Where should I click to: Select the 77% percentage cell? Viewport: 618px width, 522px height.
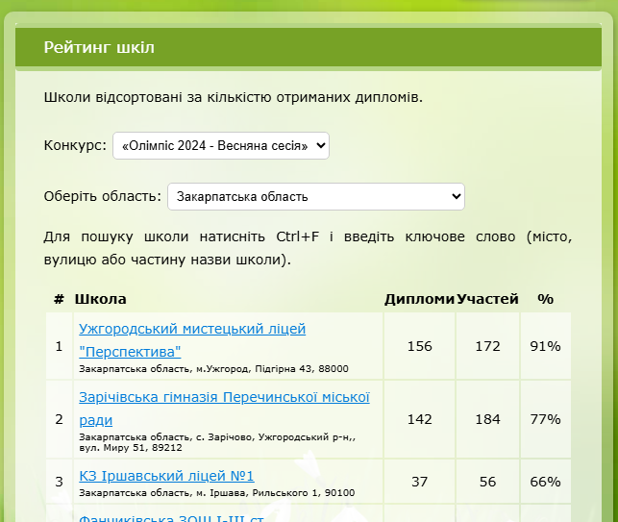click(545, 419)
